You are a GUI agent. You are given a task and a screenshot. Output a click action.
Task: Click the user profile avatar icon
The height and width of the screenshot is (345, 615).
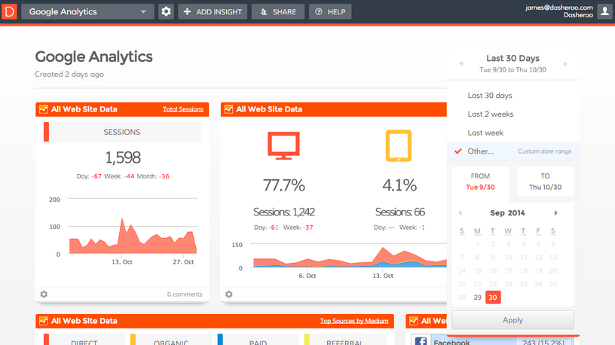[604, 11]
